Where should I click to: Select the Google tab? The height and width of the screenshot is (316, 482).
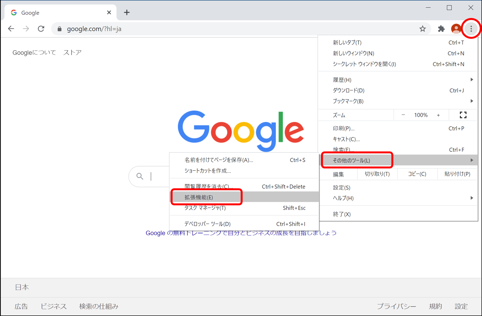(x=60, y=13)
